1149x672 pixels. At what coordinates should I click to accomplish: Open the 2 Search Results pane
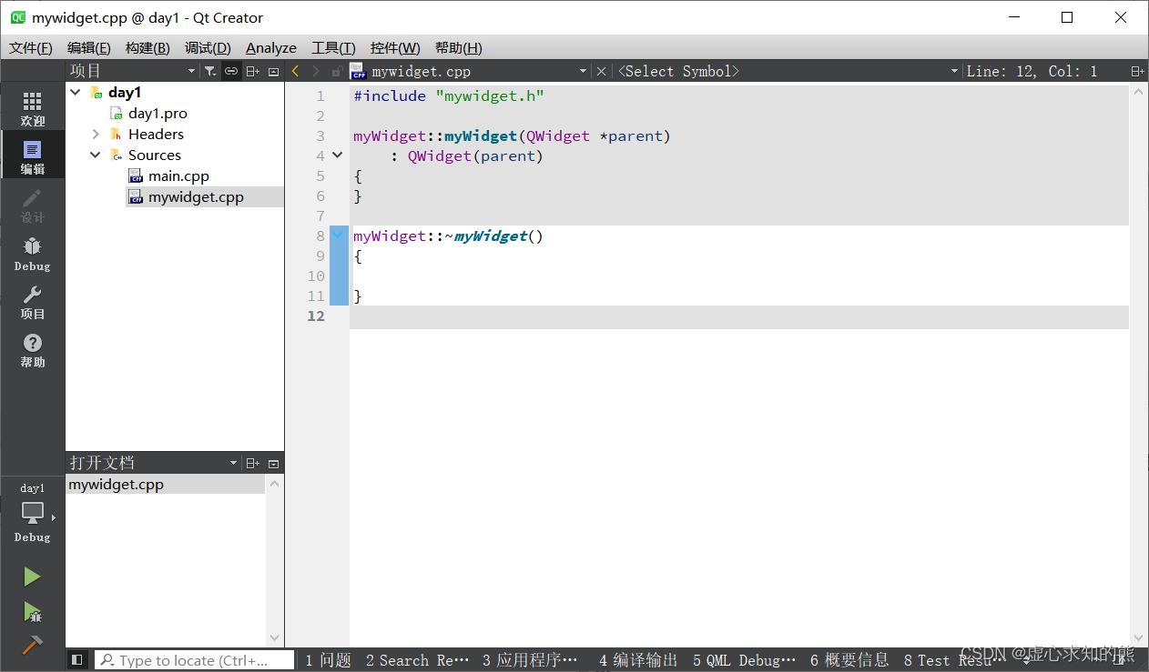pos(417,660)
